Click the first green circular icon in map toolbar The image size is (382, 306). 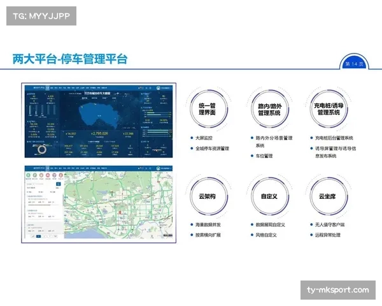[x=28, y=175]
